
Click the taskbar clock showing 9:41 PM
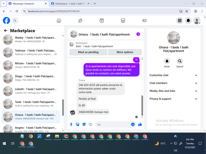point(190,143)
